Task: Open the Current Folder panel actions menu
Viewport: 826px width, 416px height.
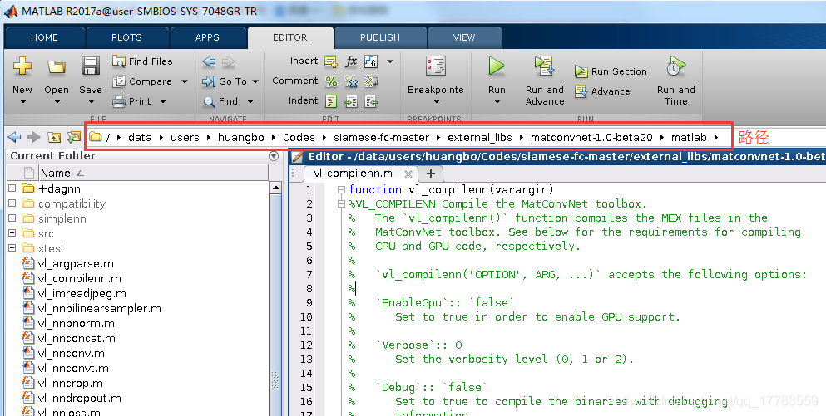Action: tap(274, 156)
